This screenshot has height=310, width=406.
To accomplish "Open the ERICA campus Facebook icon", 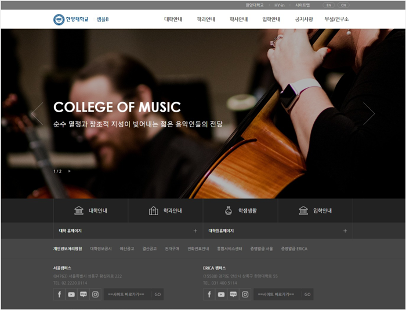I will click(209, 294).
